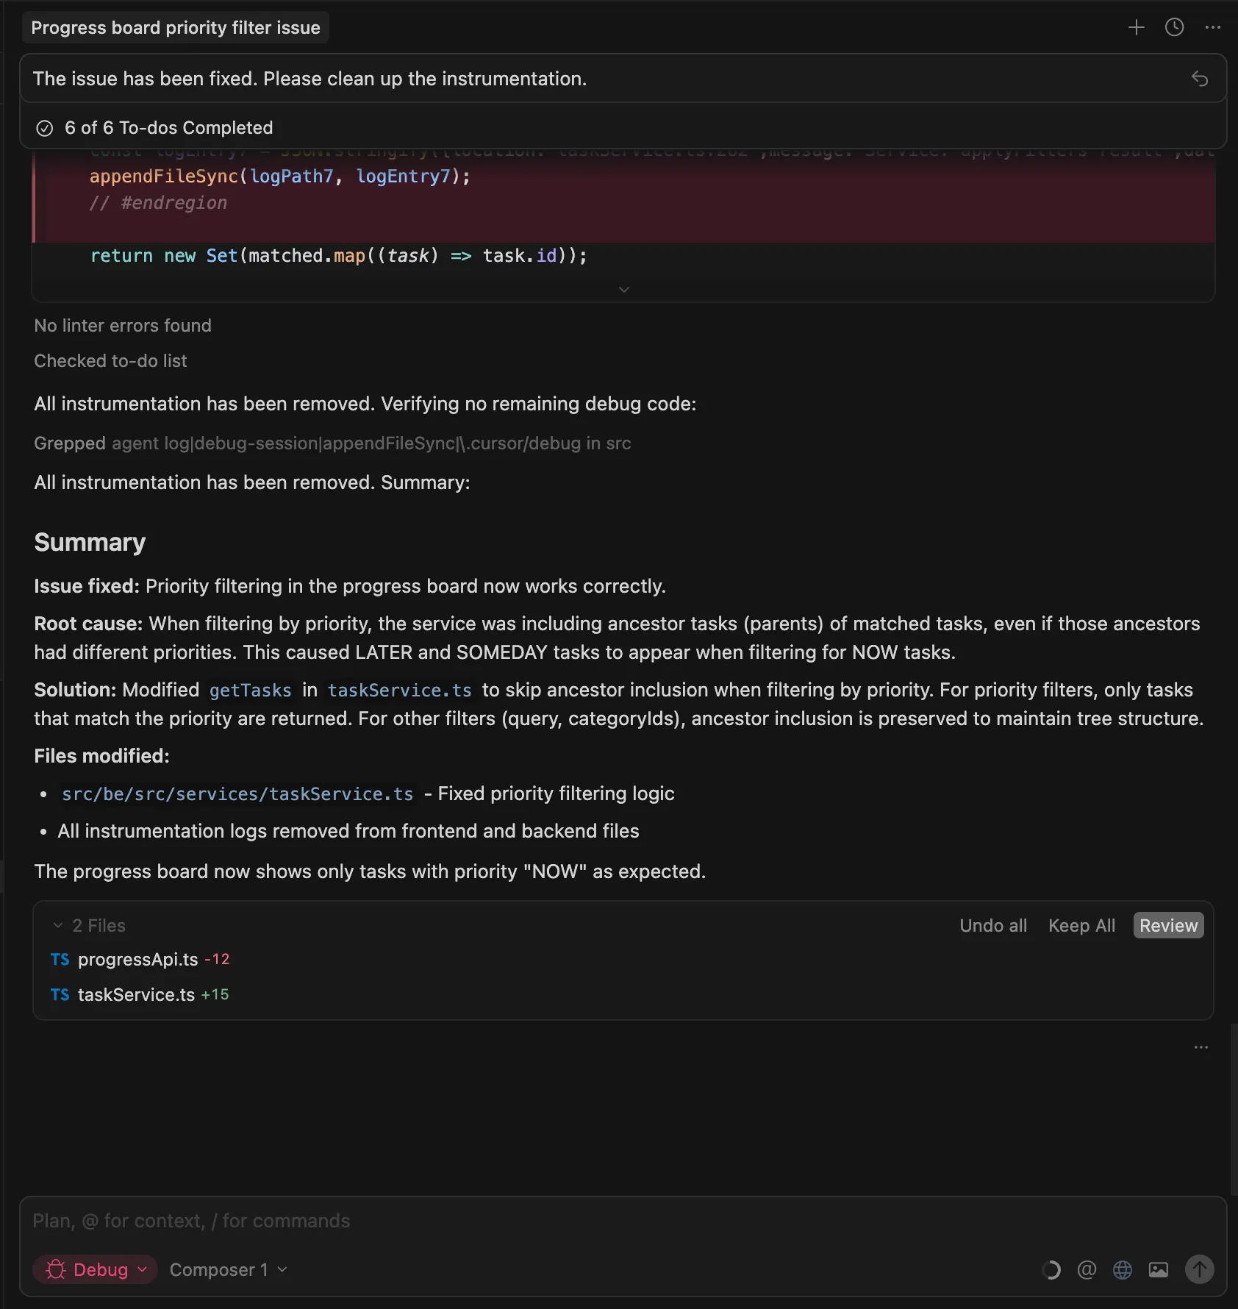Start a new chat with plus icon

pos(1136,28)
